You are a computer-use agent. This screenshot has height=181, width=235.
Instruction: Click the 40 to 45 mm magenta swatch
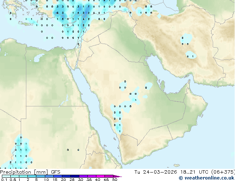(100, 176)
